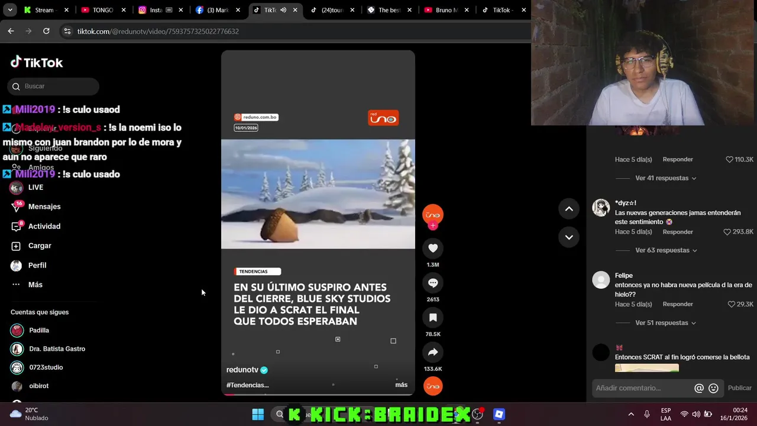The image size is (757, 426).
Task: Click the video progress bar
Action: coord(318,393)
